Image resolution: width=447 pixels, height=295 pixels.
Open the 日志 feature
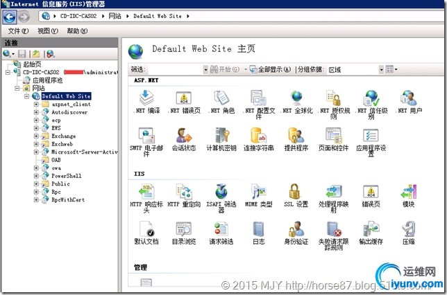click(x=259, y=233)
